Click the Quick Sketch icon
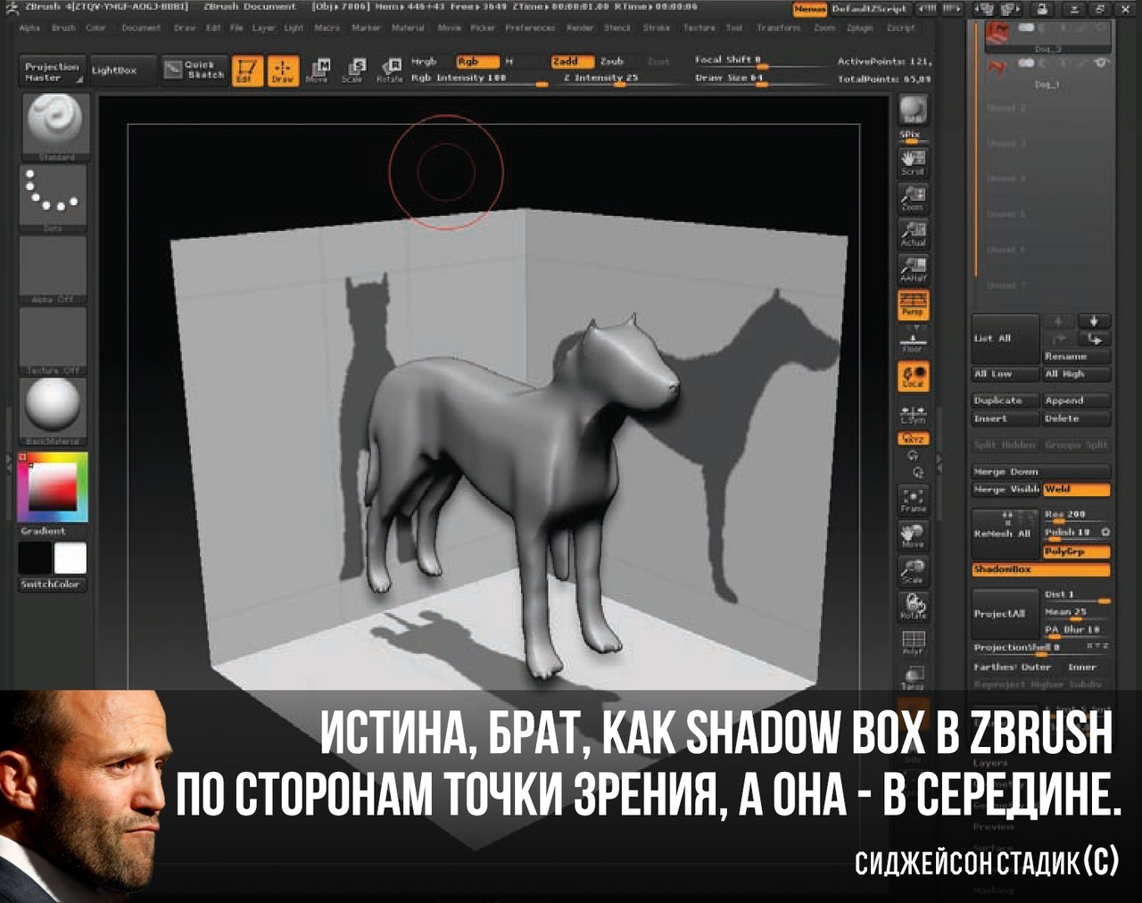The image size is (1142, 903). [x=195, y=70]
